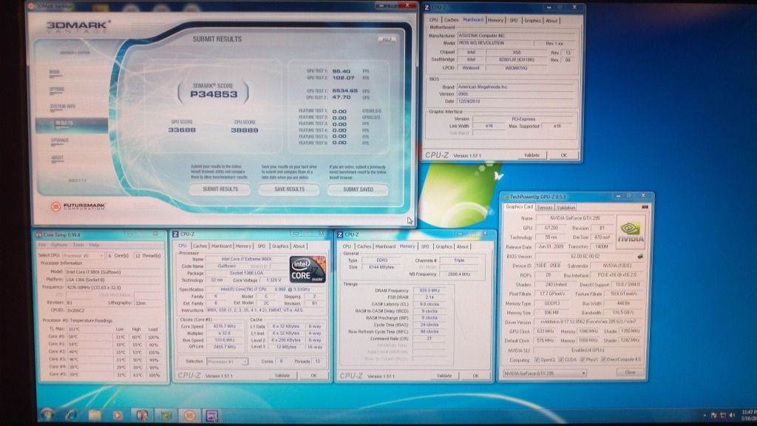Click the GPU-Z title bar icon
Viewport: 757px width, 426px height.
[506, 197]
